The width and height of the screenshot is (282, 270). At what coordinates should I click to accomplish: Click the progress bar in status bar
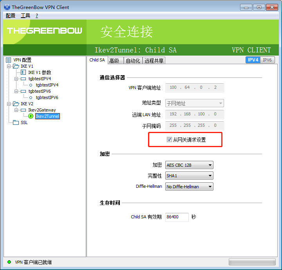click(252, 262)
